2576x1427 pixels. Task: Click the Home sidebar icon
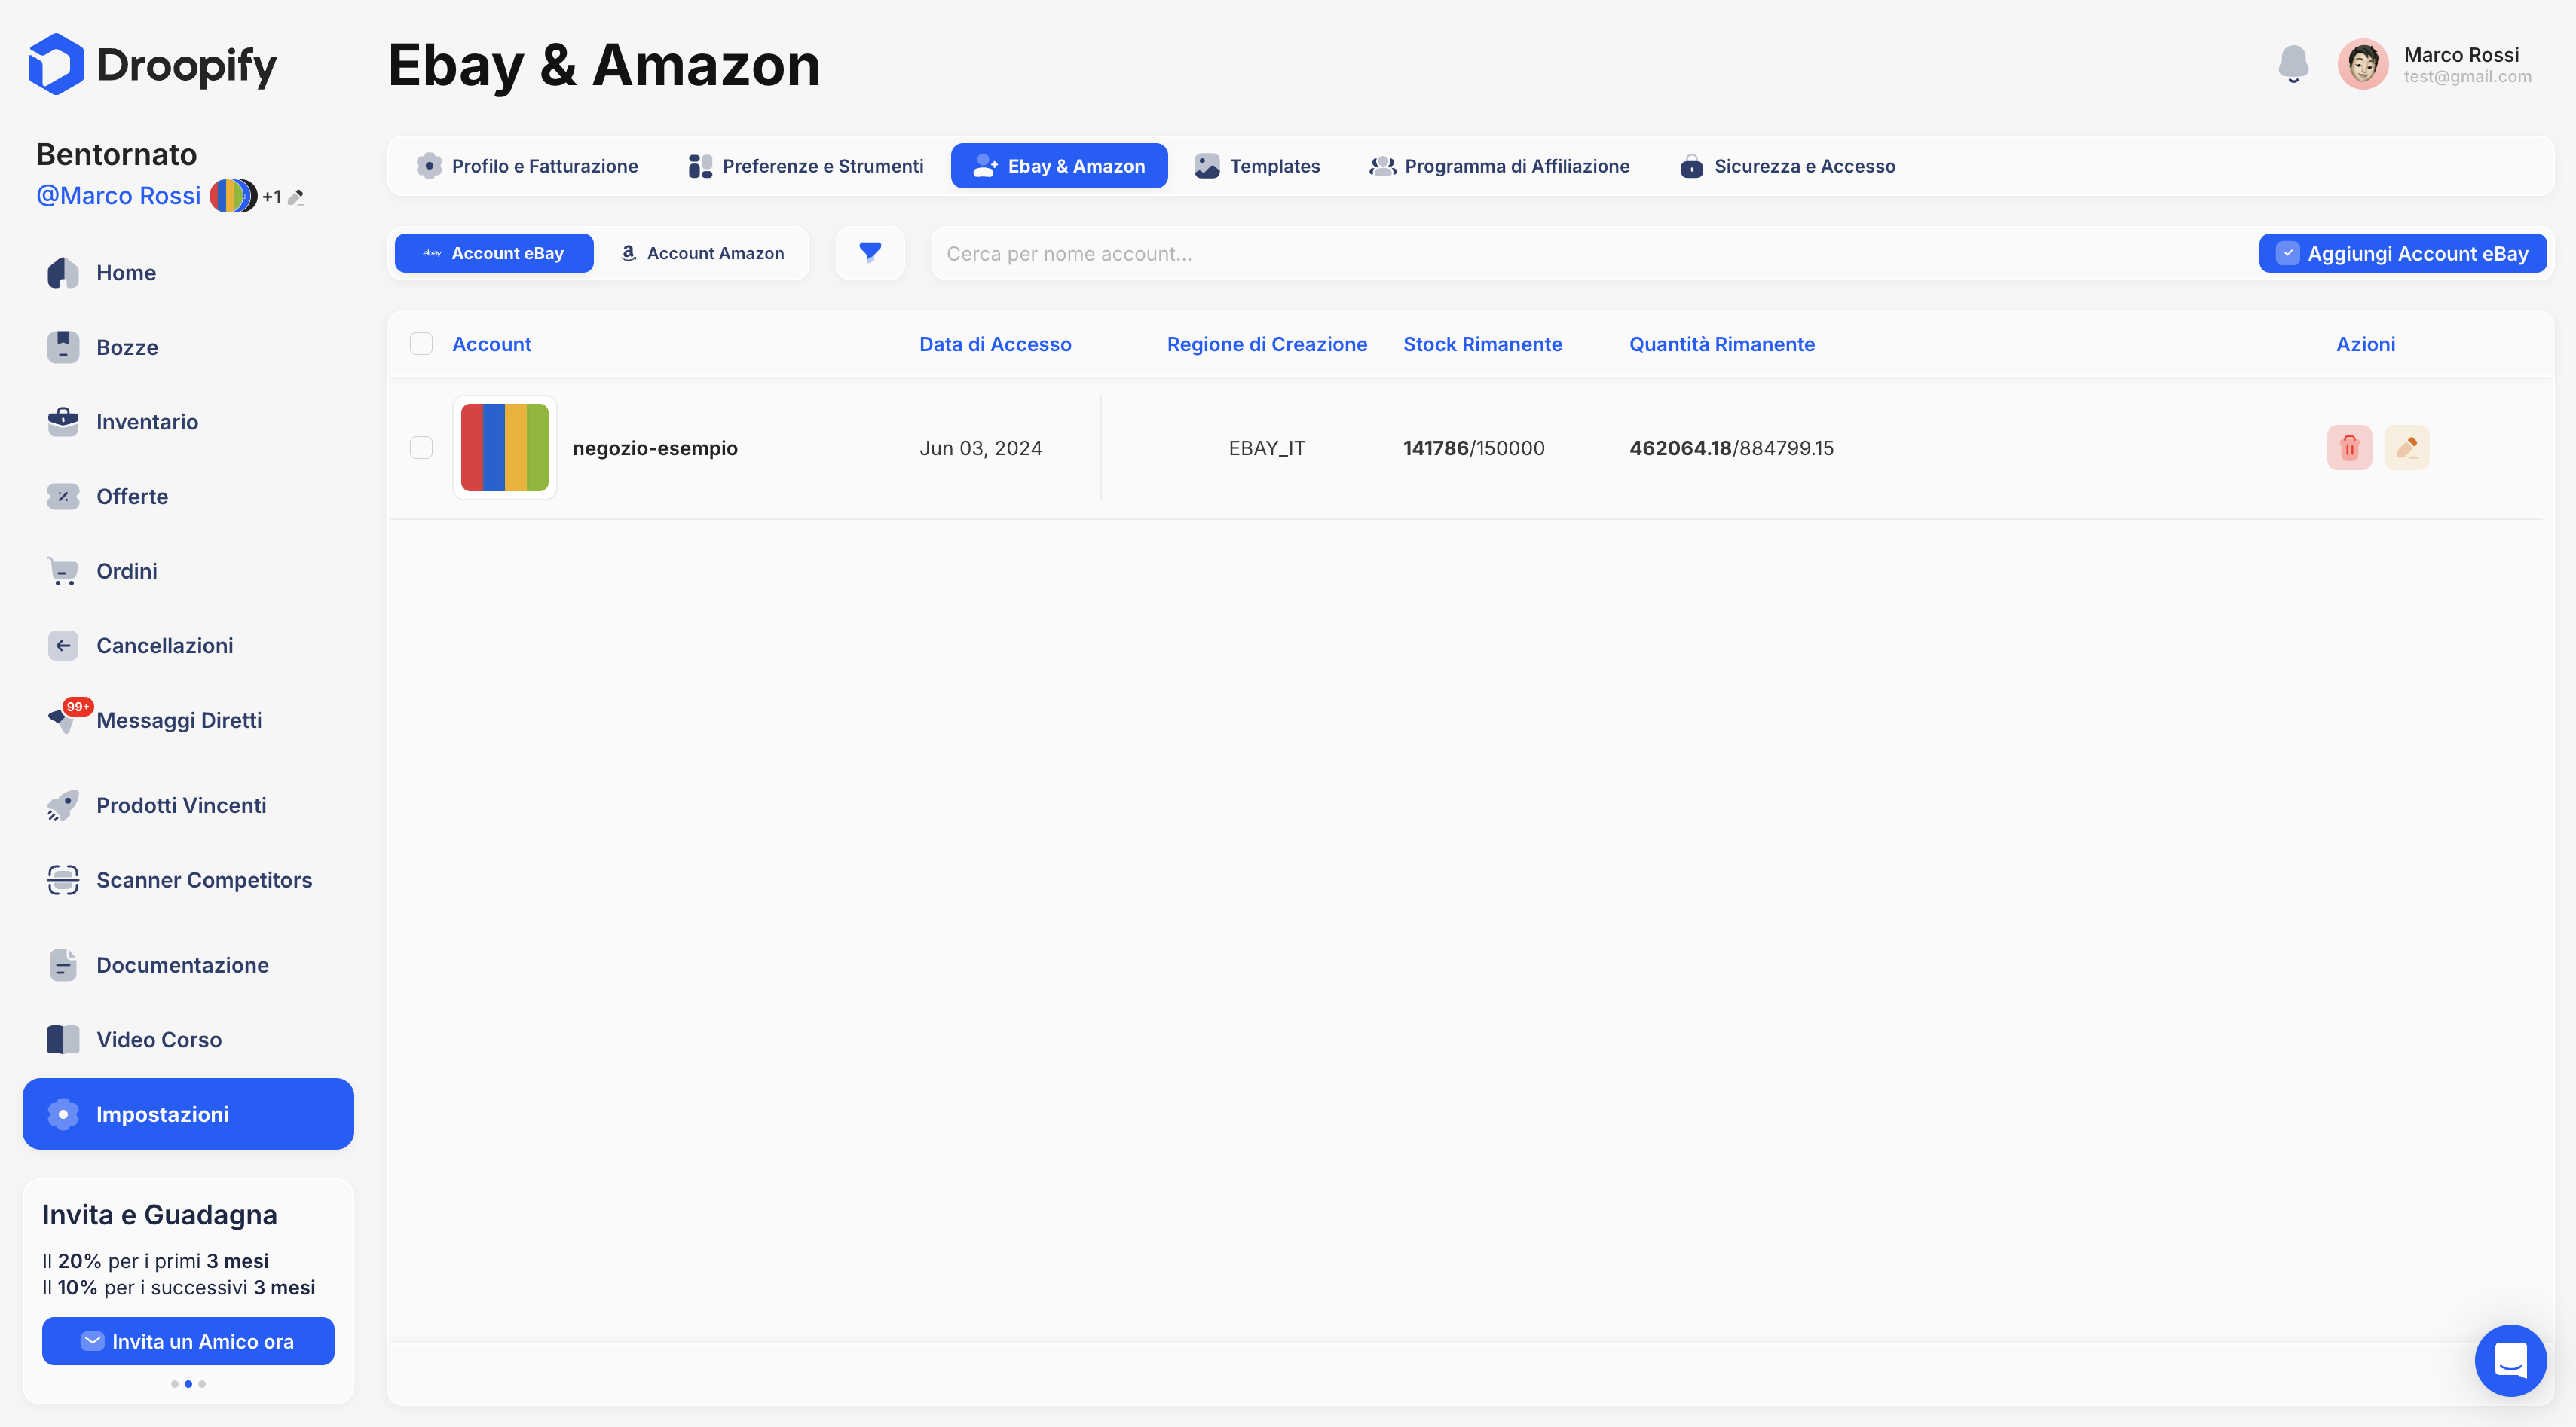63,273
